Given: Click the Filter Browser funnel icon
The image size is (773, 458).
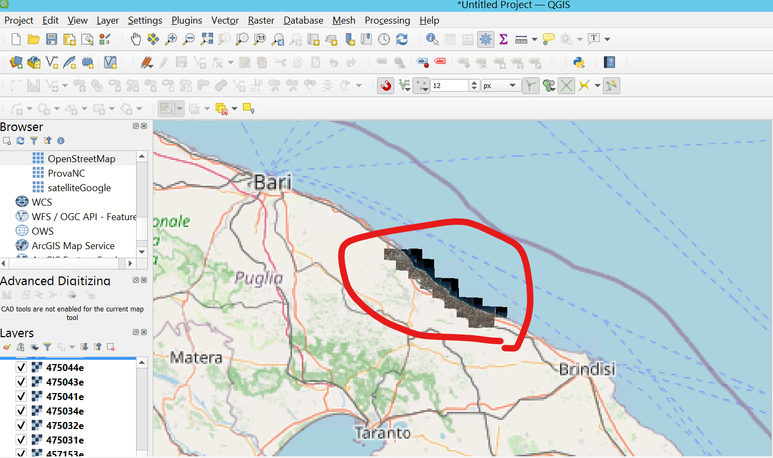Looking at the screenshot, I should click(x=34, y=141).
